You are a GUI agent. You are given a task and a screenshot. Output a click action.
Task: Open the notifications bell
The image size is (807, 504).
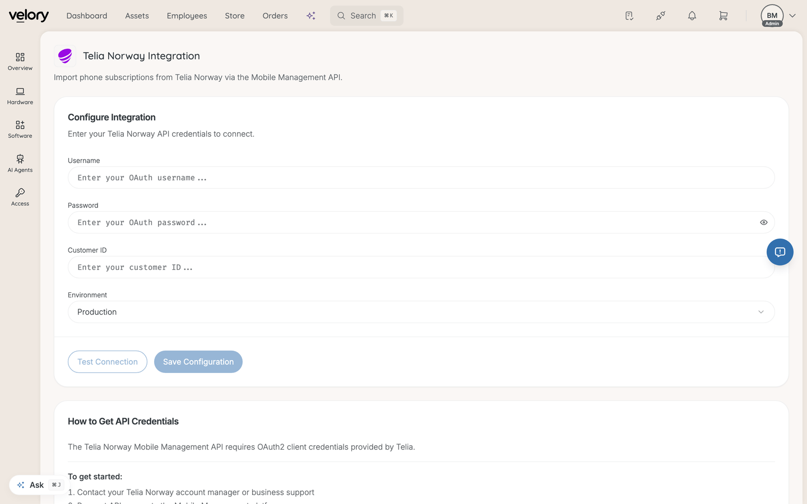[692, 16]
